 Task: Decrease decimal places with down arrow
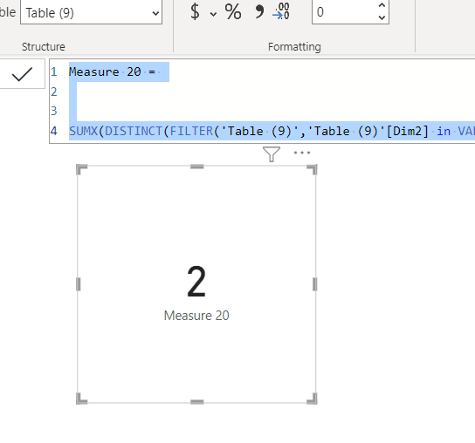coord(382,17)
